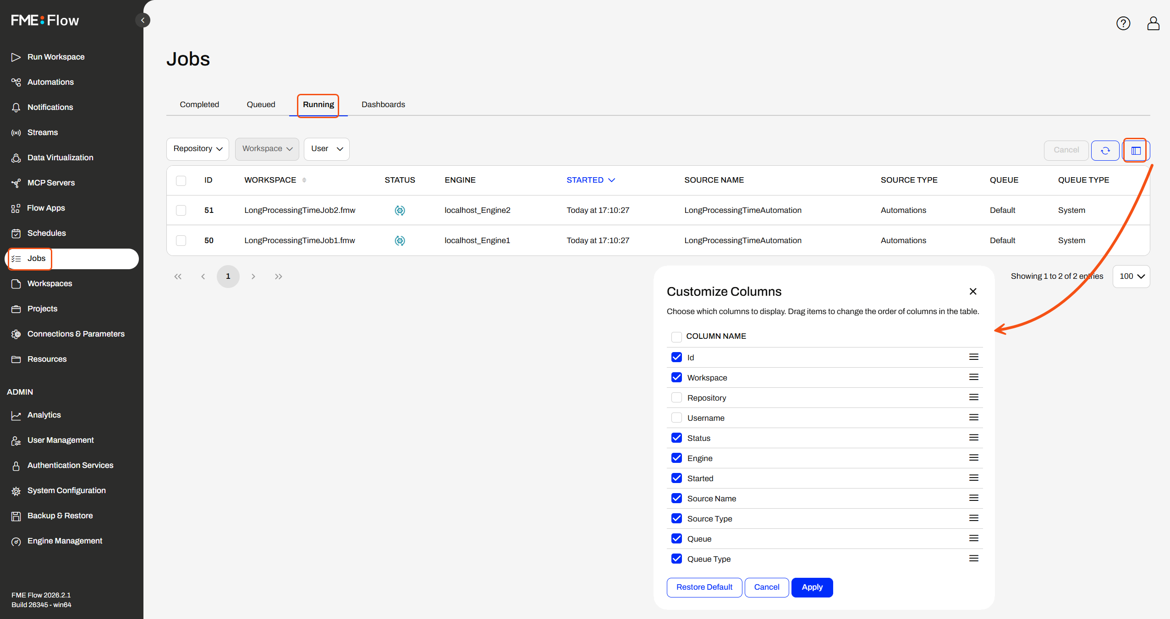Switch to the Completed tab
This screenshot has height=619, width=1170.
point(199,104)
